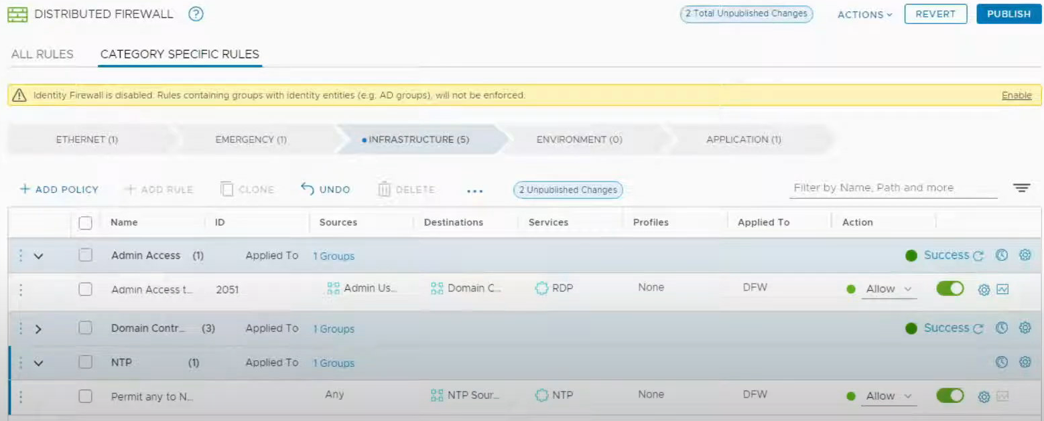Collapse the NTP policy section
The image size is (1044, 421).
coord(38,363)
